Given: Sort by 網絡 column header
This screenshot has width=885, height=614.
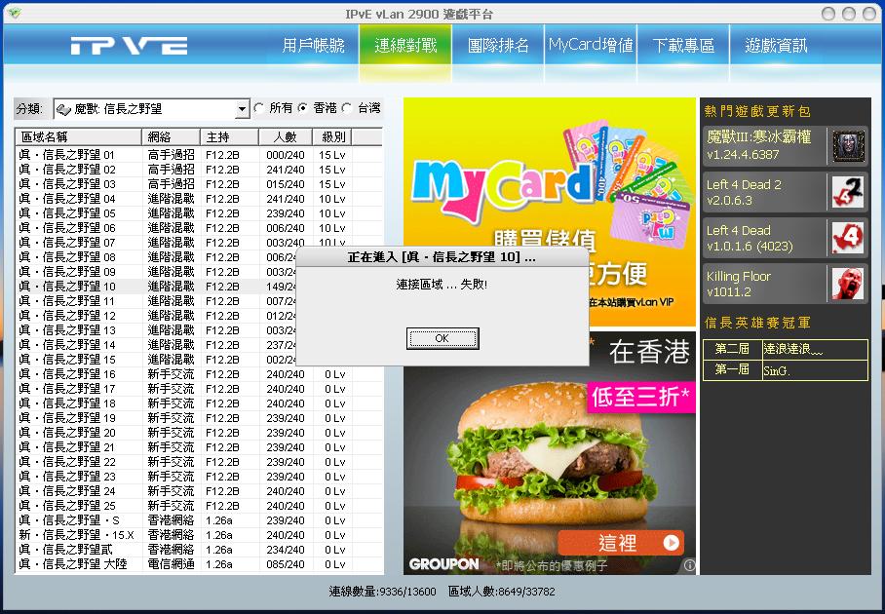Looking at the screenshot, I should (171, 136).
